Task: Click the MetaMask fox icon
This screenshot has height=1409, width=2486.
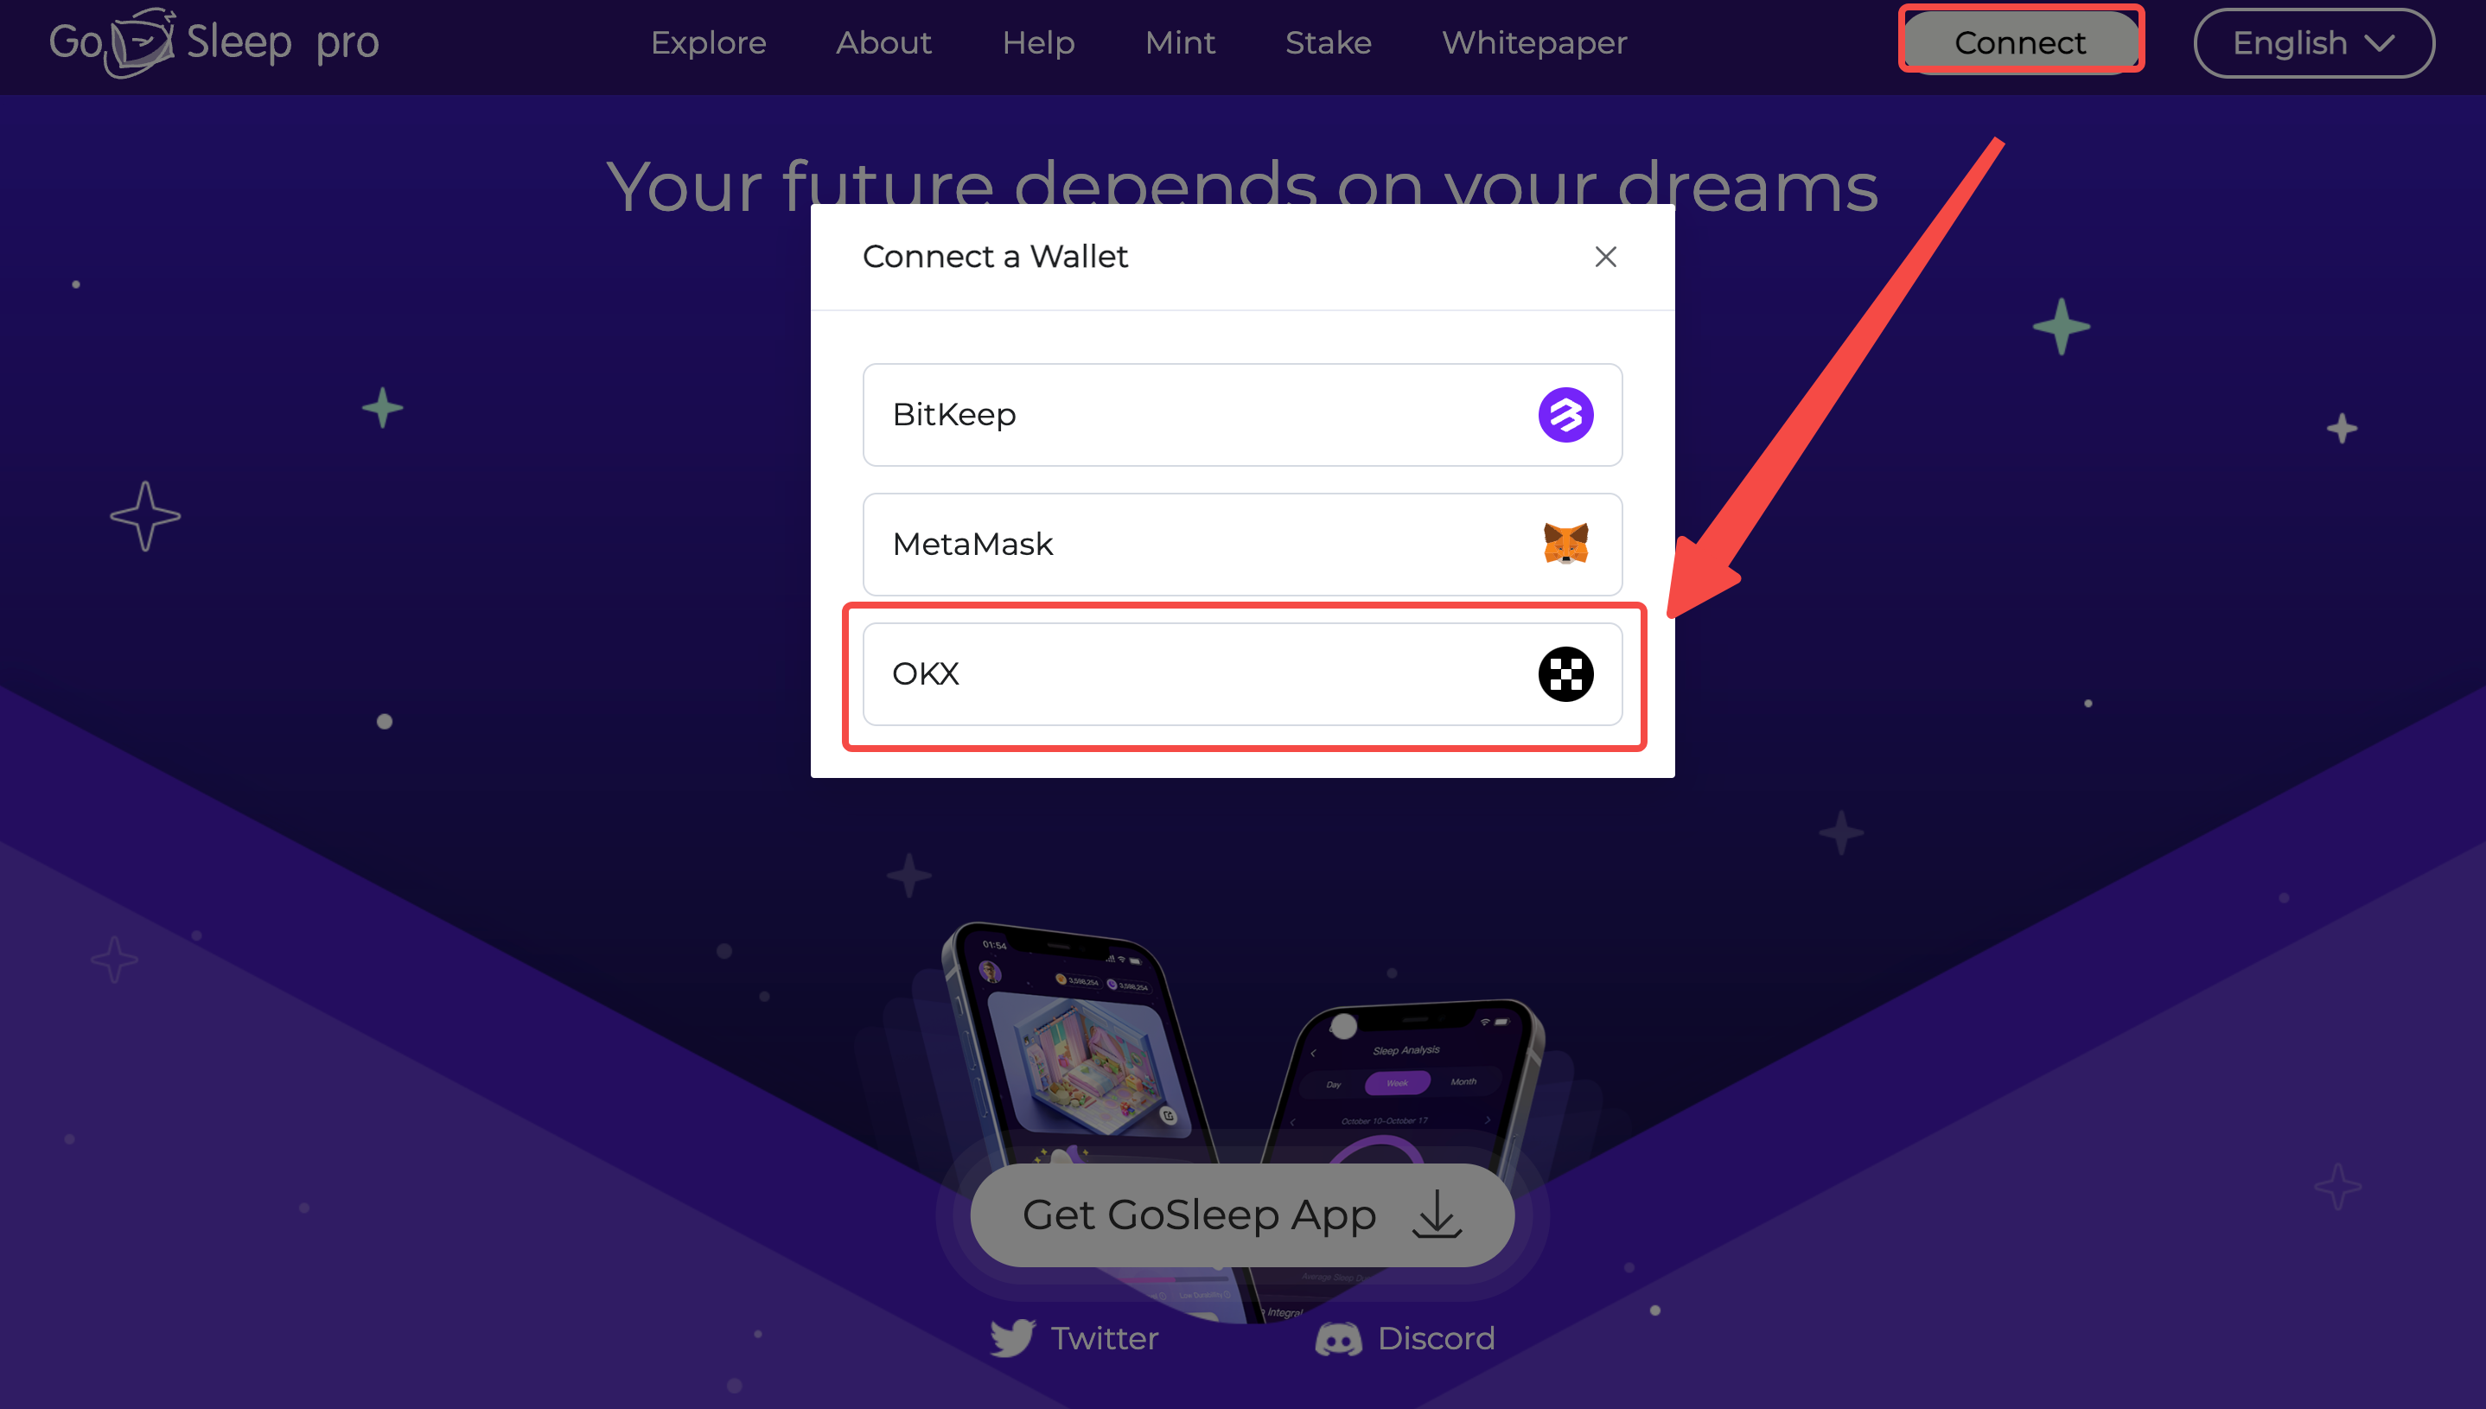Action: pyautogui.click(x=1565, y=544)
